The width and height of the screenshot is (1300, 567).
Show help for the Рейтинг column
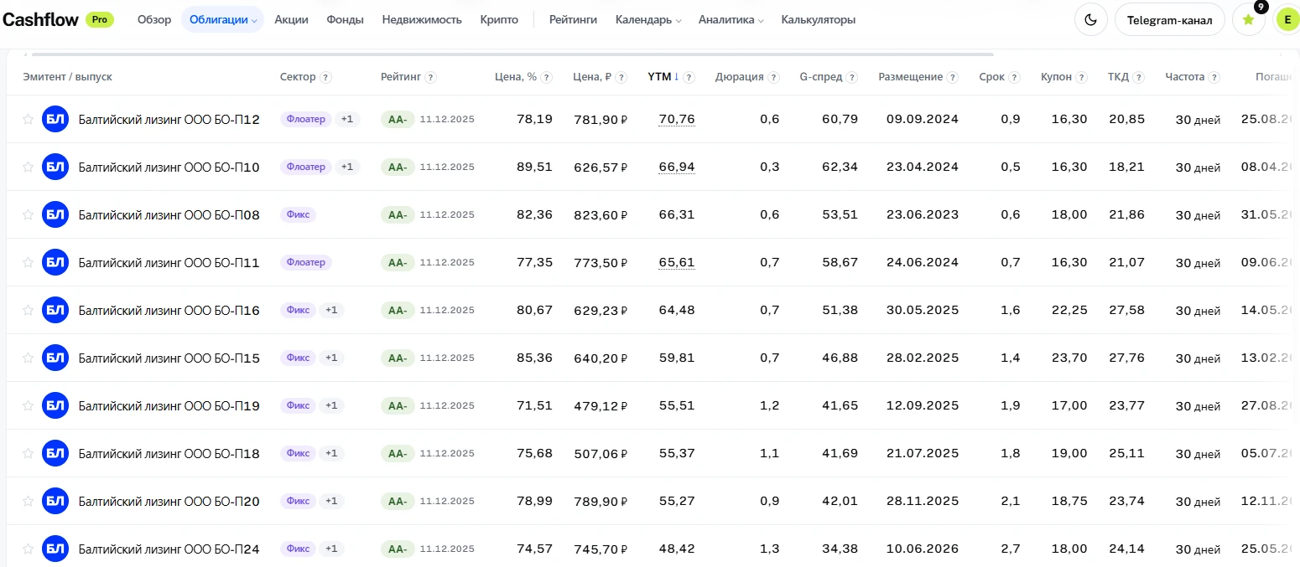tap(430, 77)
